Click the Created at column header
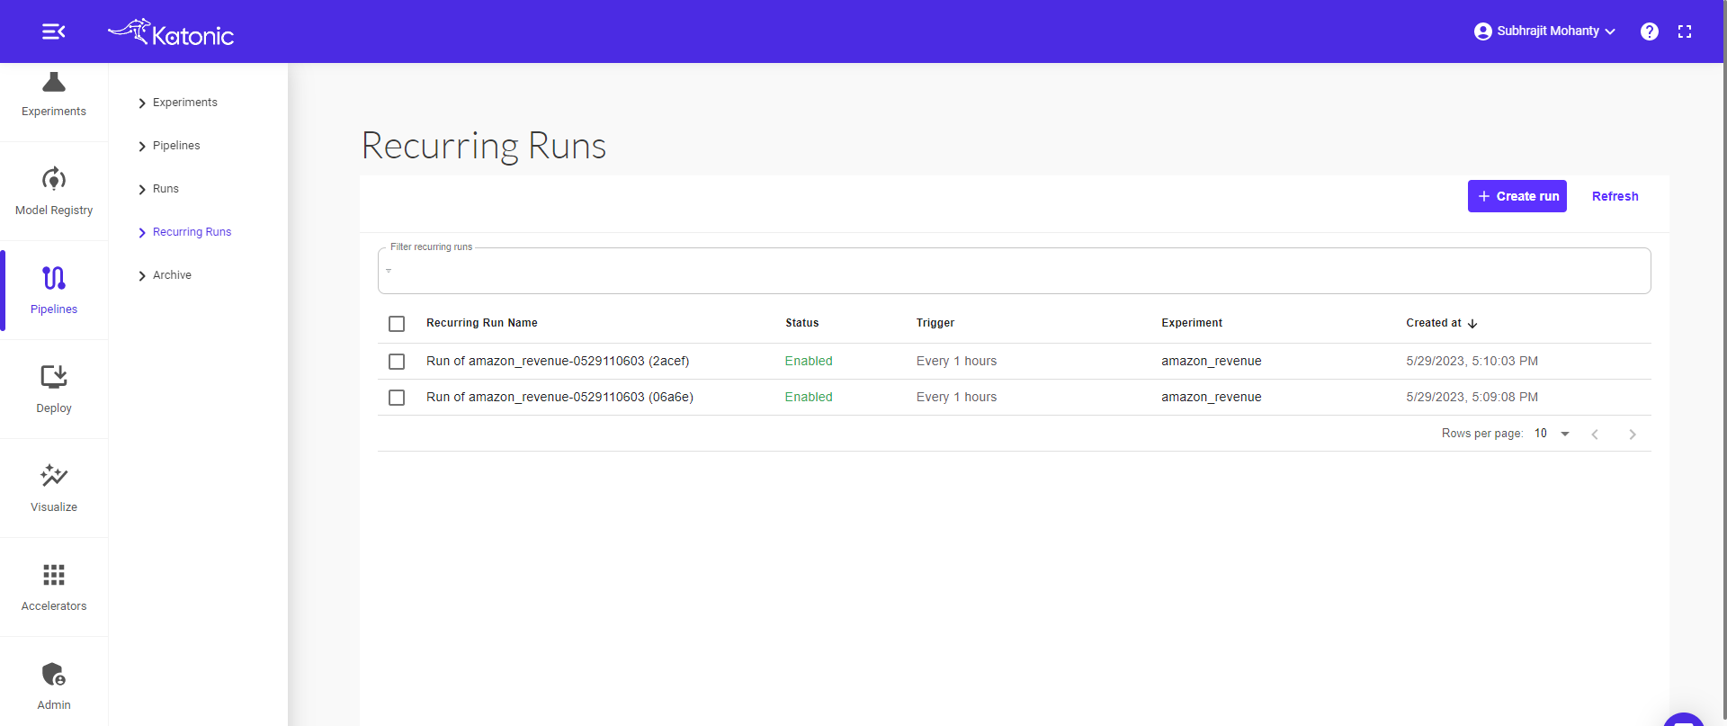 click(1434, 323)
